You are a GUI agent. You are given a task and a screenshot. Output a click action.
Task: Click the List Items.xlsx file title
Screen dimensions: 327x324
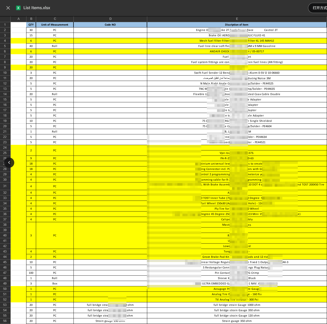pos(37,8)
